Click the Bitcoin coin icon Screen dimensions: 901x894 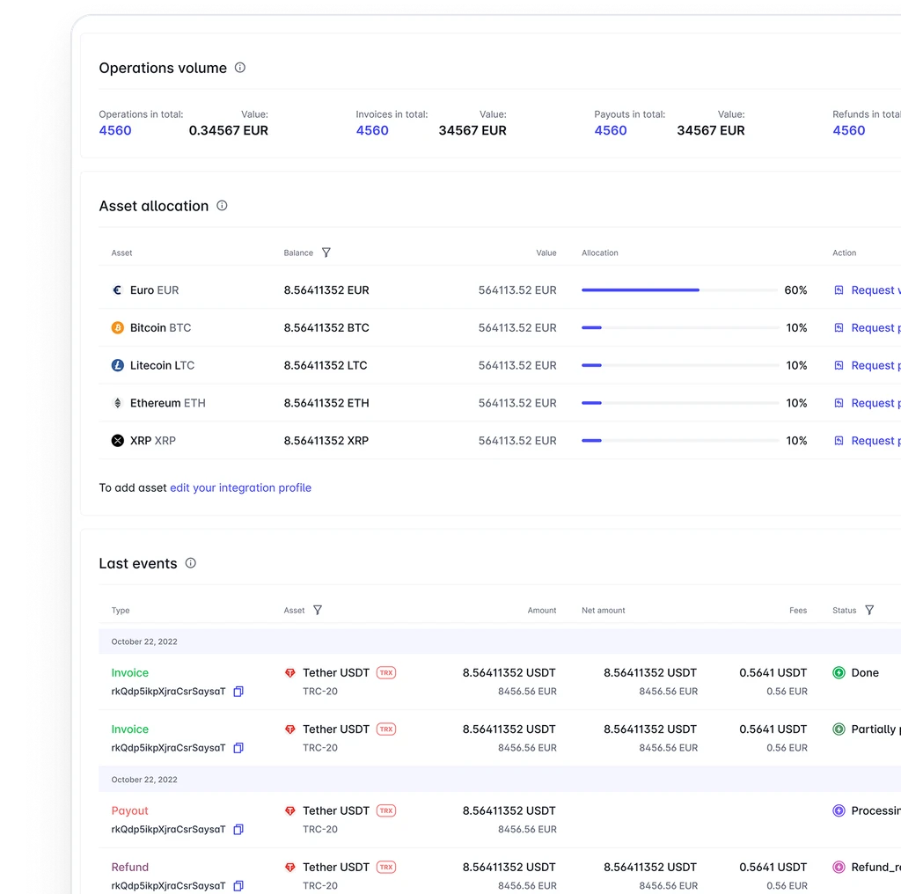point(117,327)
